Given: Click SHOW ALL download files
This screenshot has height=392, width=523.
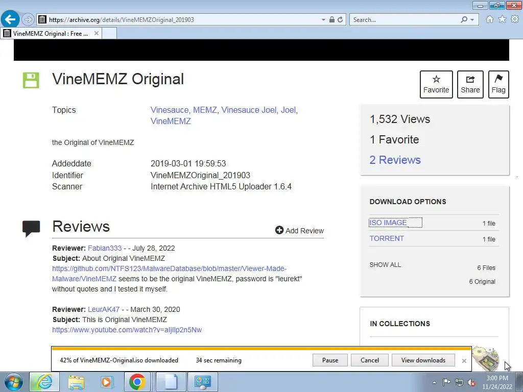Looking at the screenshot, I should pyautogui.click(x=385, y=265).
